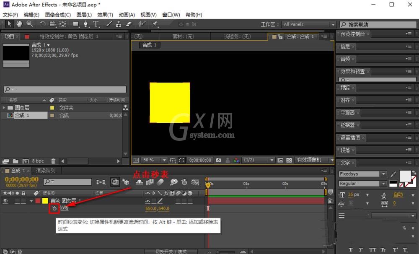Image resolution: width=419 pixels, height=254 pixels.
Task: Select the Roto Brush tool
Action: tap(142, 24)
